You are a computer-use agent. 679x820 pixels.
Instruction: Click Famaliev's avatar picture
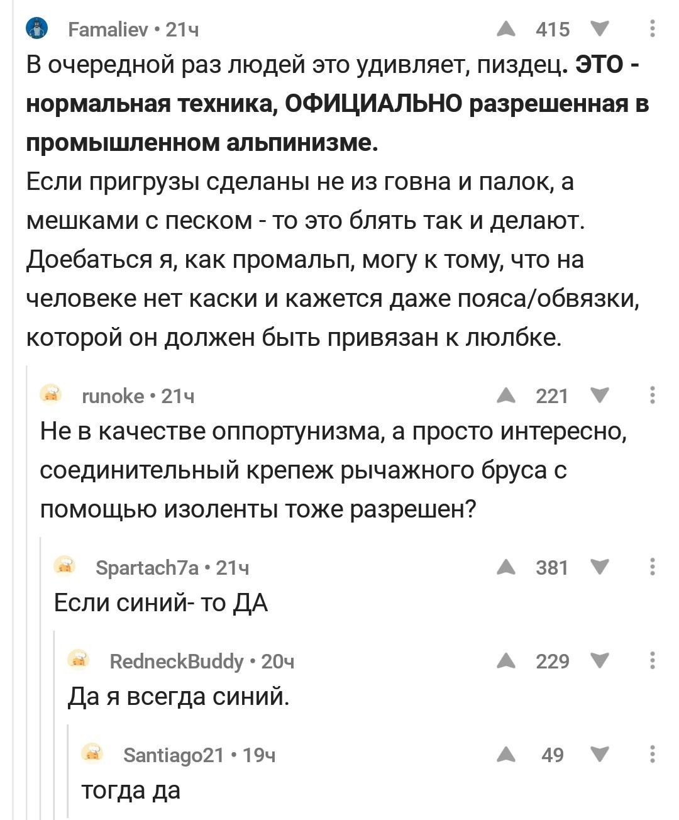tap(38, 29)
